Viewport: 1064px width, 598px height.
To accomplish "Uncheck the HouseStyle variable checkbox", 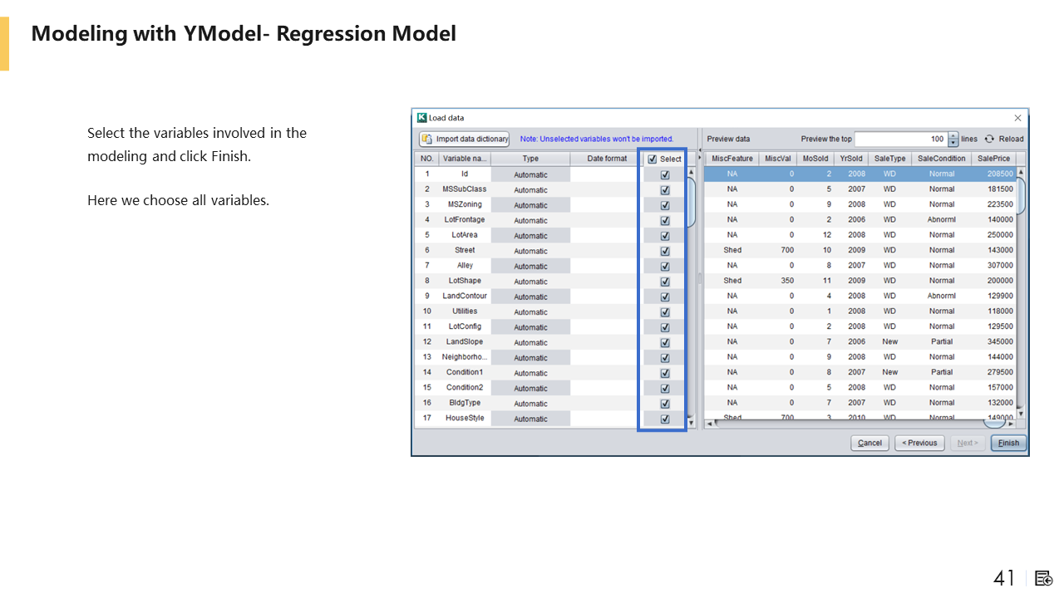I will [x=665, y=419].
